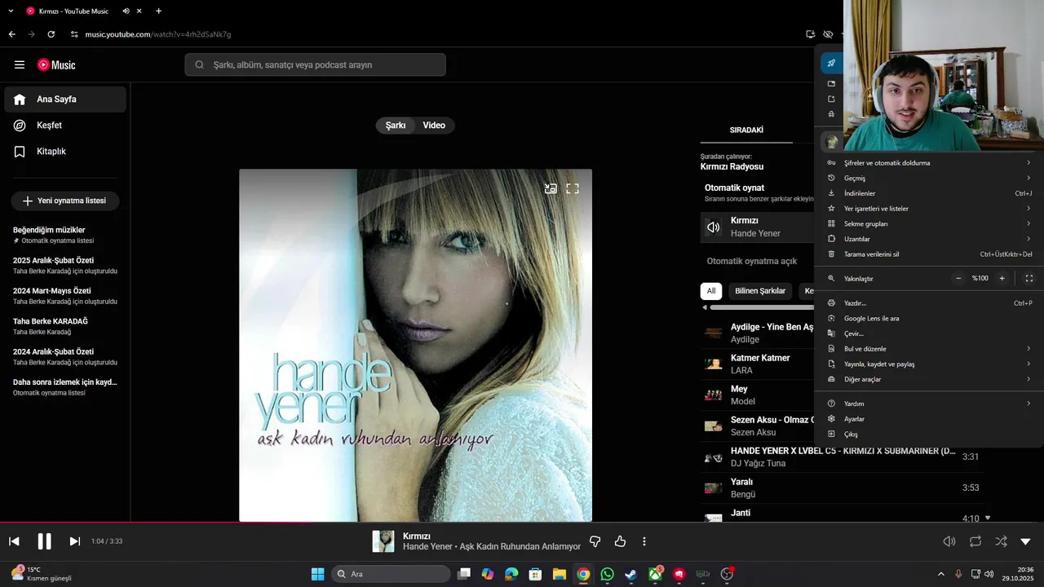The width and height of the screenshot is (1044, 587).
Task: Open Steam from the taskbar
Action: pos(630,574)
